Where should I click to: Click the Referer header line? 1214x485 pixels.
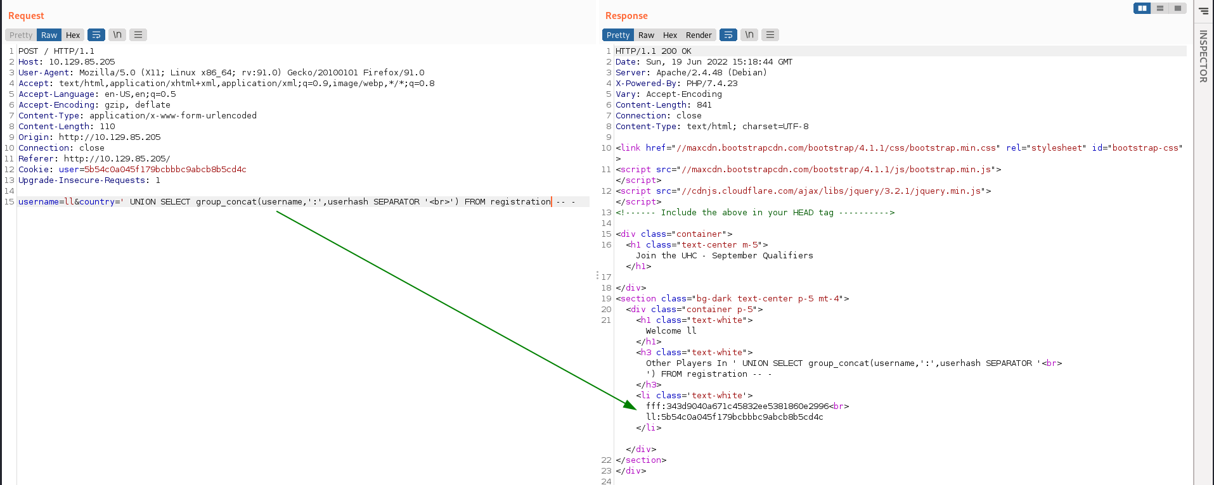[94, 159]
